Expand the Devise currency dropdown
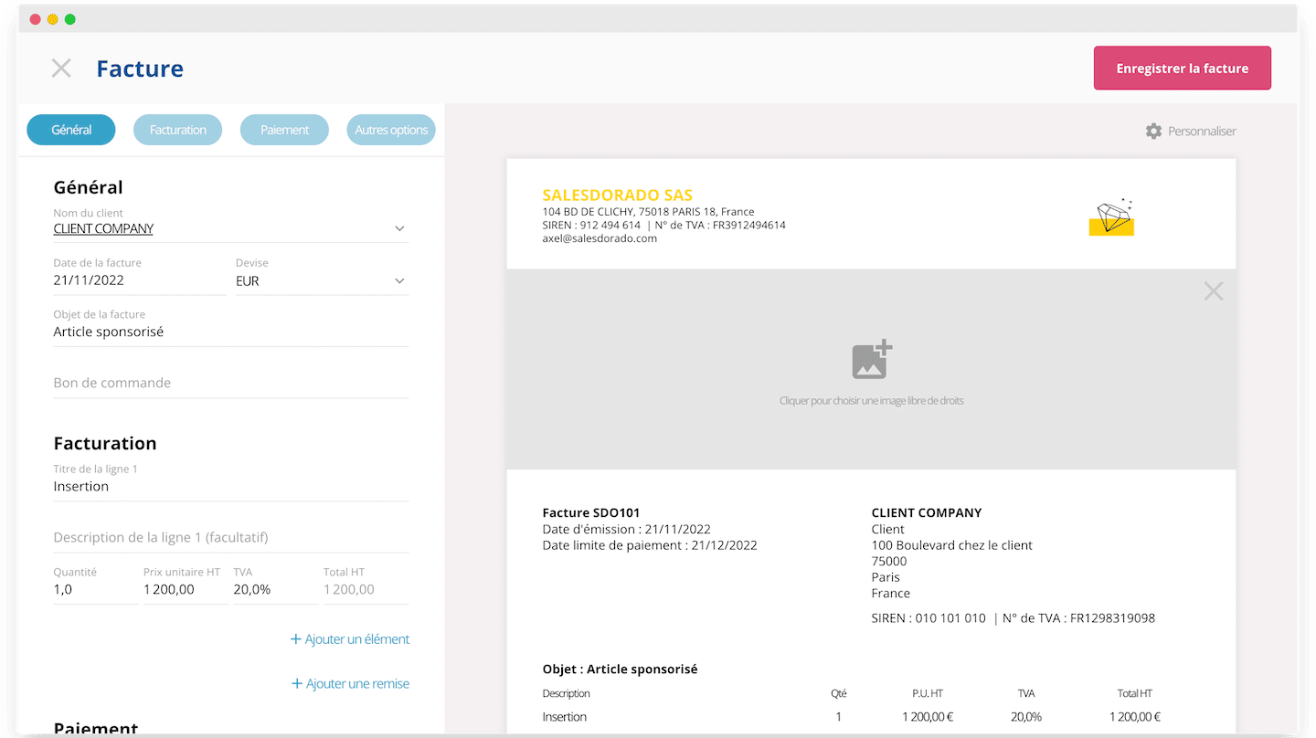Viewport: 1316px width, 738px height. [x=399, y=281]
